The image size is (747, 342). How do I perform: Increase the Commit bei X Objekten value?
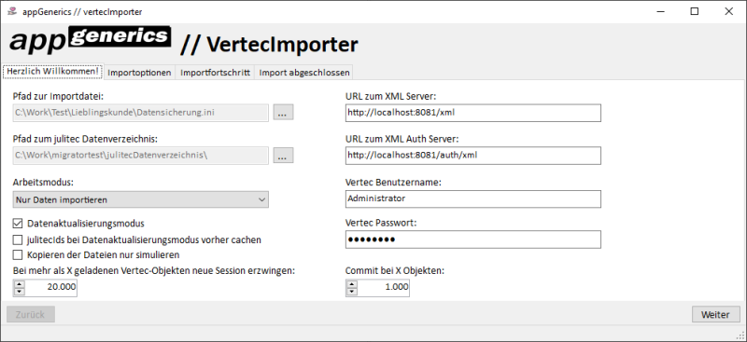pyautogui.click(x=352, y=284)
